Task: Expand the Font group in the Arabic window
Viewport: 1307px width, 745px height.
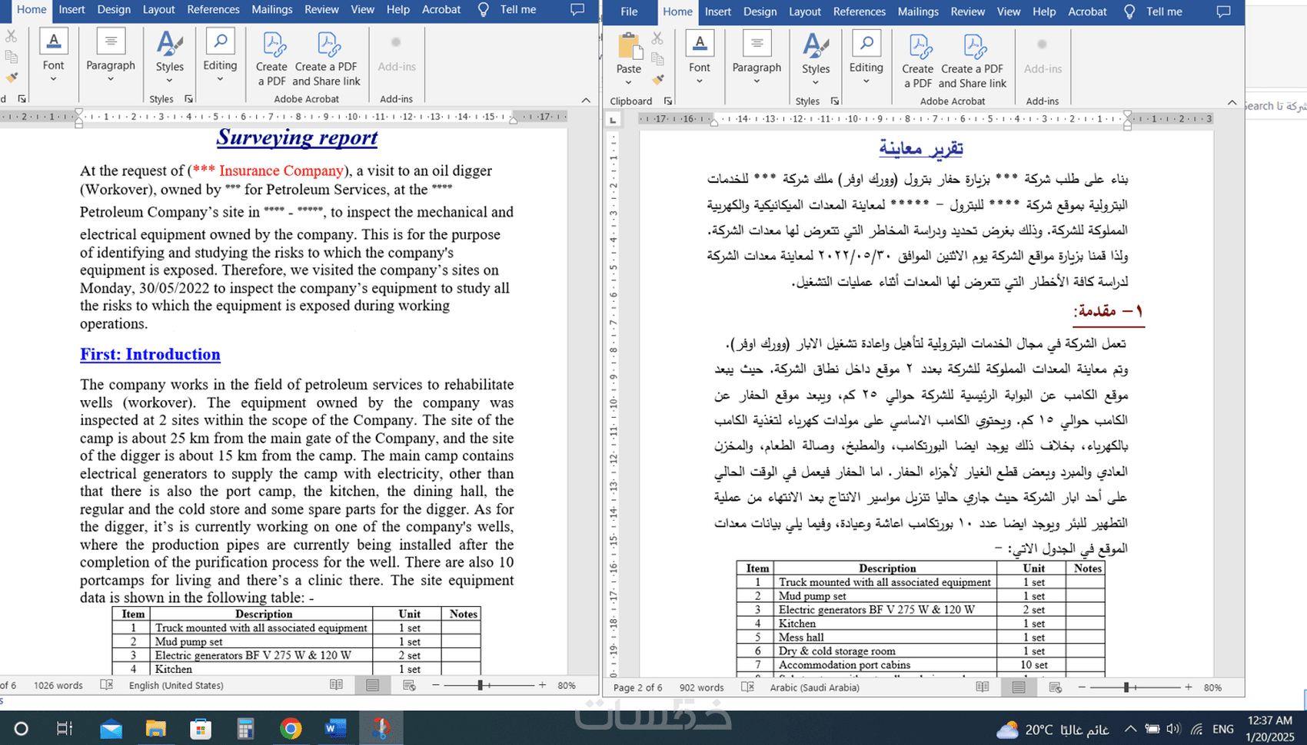Action: tap(700, 59)
